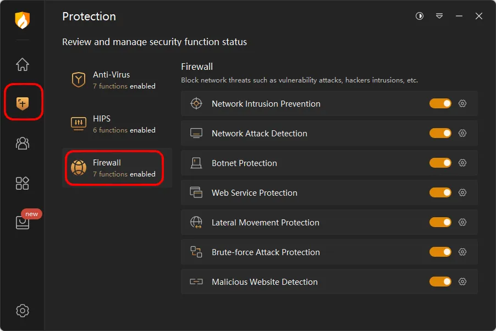
Task: Open the Protection shield sidebar icon
Action: click(x=23, y=103)
